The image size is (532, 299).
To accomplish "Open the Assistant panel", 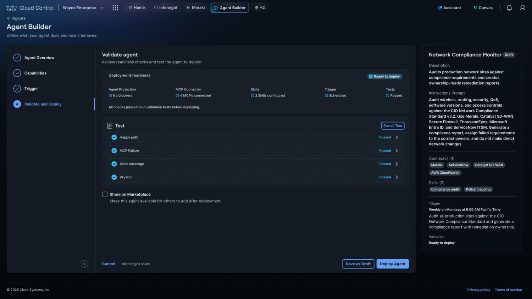I will (449, 7).
